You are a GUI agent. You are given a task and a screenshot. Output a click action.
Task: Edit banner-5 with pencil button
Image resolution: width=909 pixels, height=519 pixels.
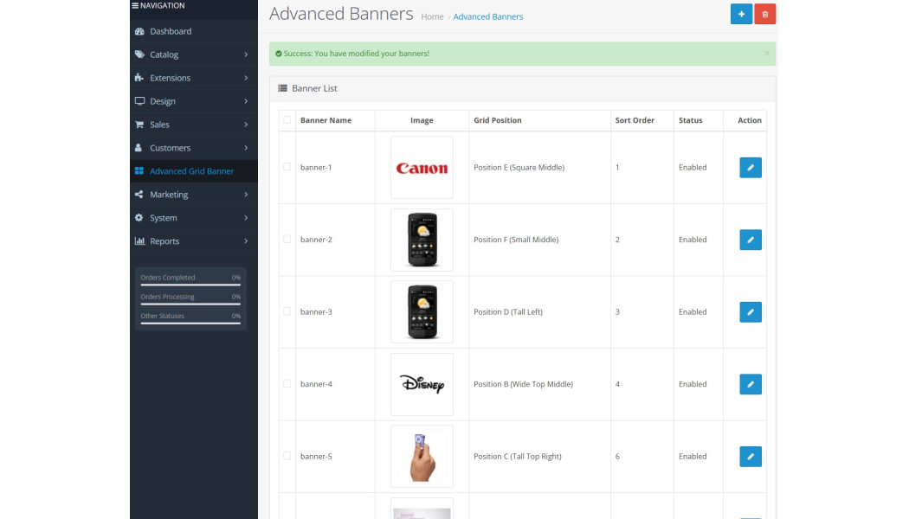(751, 457)
